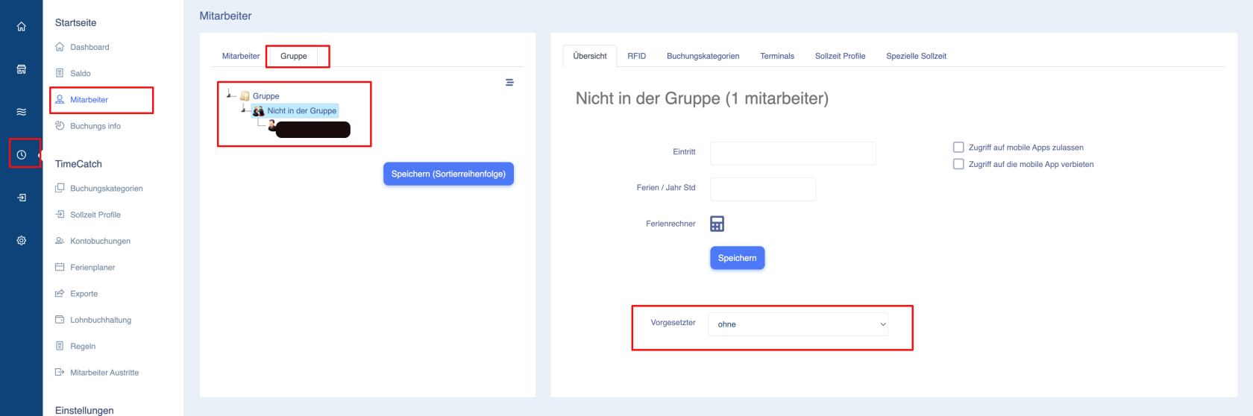Viewport: 1253px width, 416px height.
Task: Click the Buchungs info history icon
Action: [x=60, y=125]
